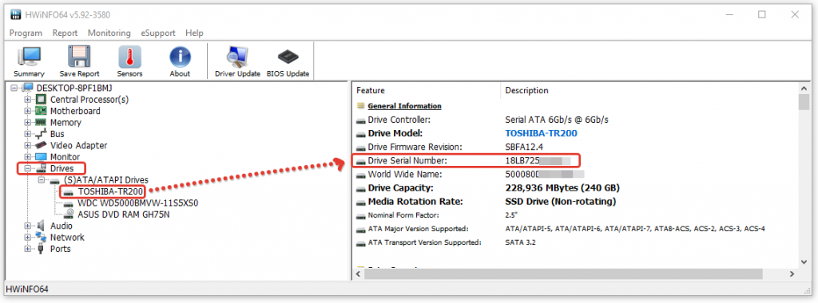Viewport: 818px width, 303px height.
Task: Open the eSupport menu
Action: pyautogui.click(x=158, y=33)
